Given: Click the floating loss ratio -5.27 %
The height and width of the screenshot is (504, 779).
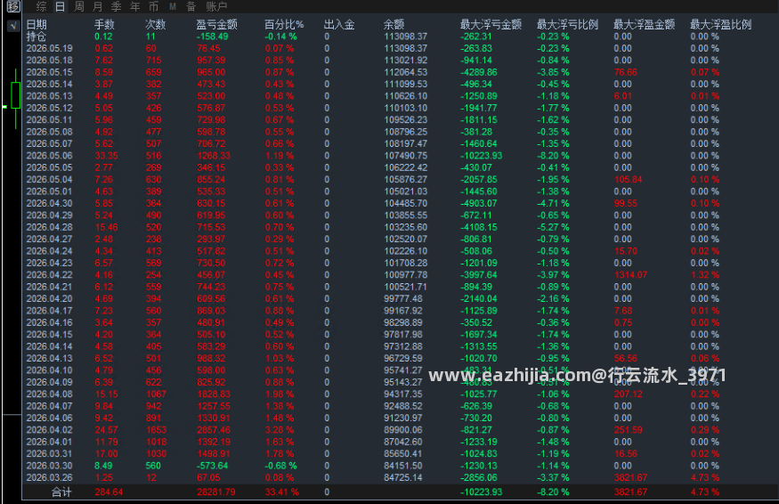Looking at the screenshot, I should click(x=553, y=227).
